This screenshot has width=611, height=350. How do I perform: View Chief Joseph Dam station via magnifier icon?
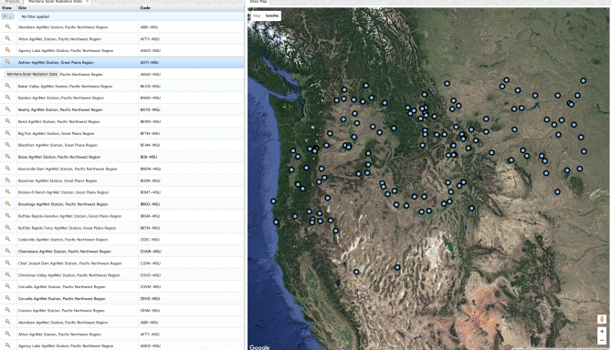coord(7,262)
